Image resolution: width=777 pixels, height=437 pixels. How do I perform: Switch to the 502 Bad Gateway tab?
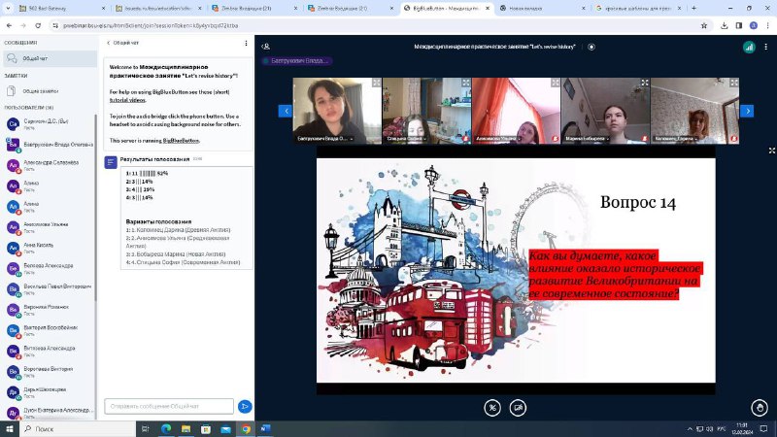[x=61, y=9]
